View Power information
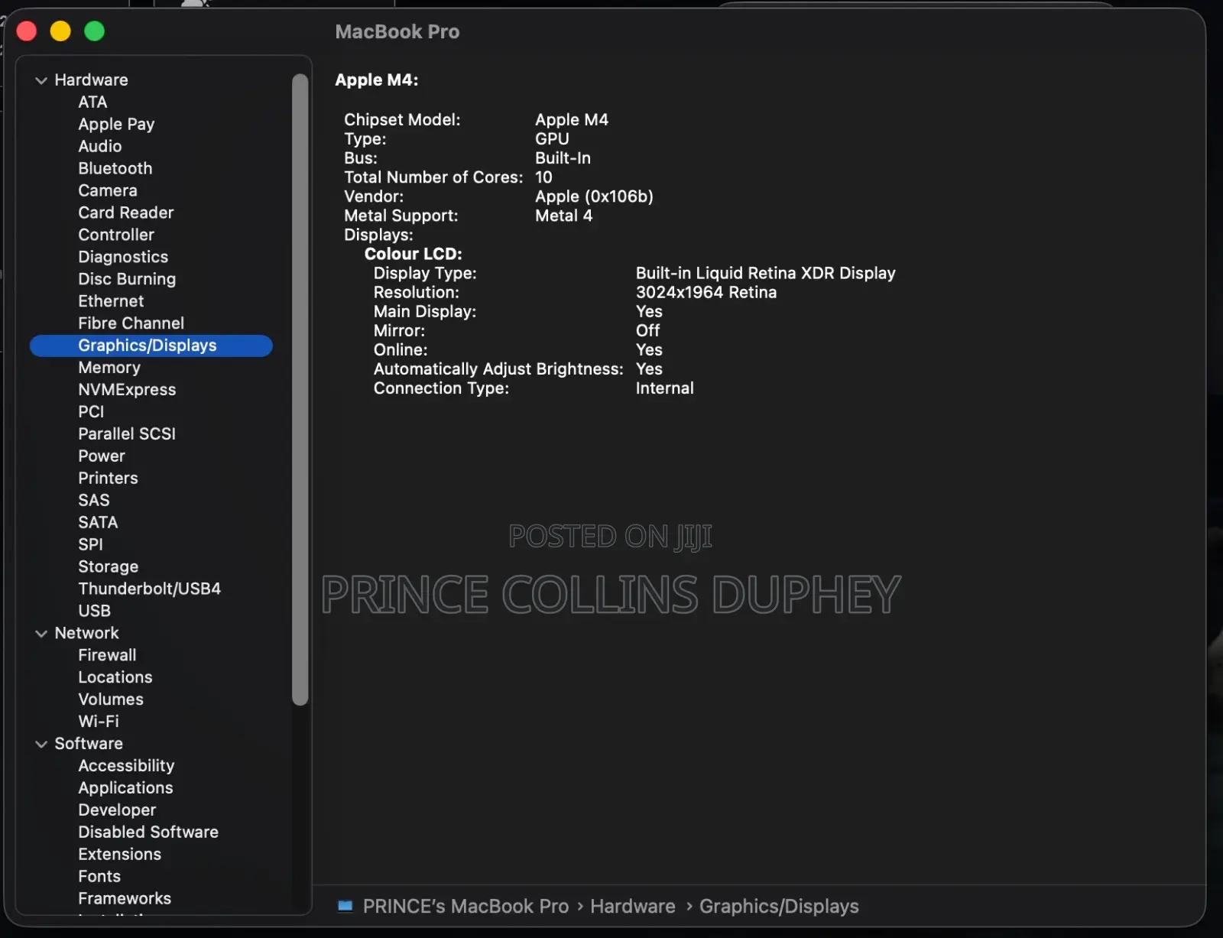This screenshot has height=938, width=1223. pyautogui.click(x=102, y=456)
